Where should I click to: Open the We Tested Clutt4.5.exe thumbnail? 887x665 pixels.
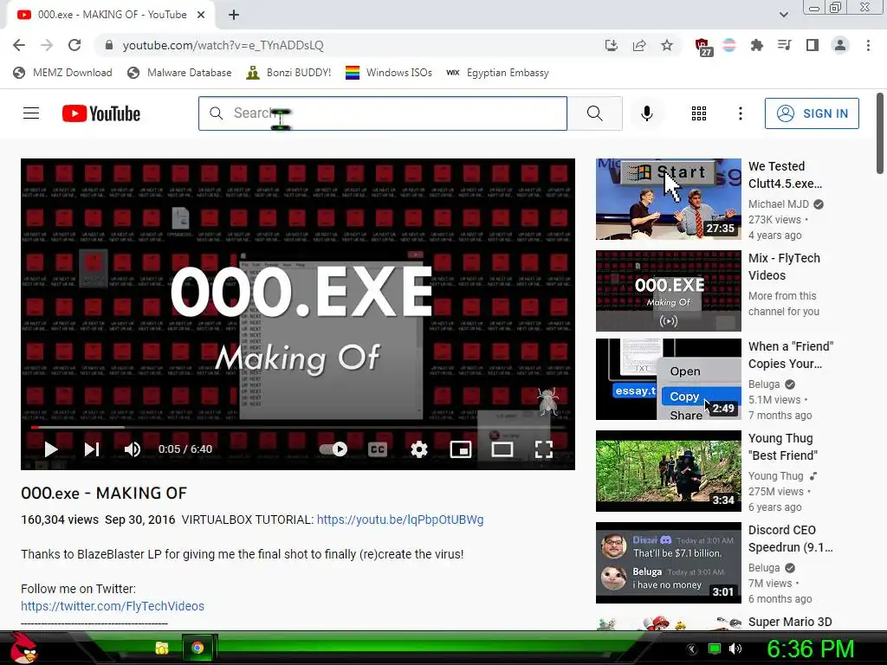click(x=668, y=199)
